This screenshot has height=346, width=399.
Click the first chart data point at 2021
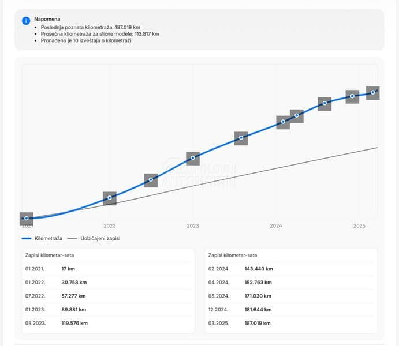click(x=27, y=219)
